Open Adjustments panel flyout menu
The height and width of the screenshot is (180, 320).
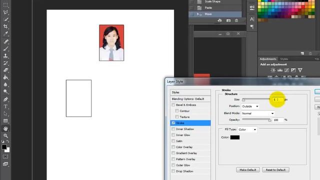[316, 59]
